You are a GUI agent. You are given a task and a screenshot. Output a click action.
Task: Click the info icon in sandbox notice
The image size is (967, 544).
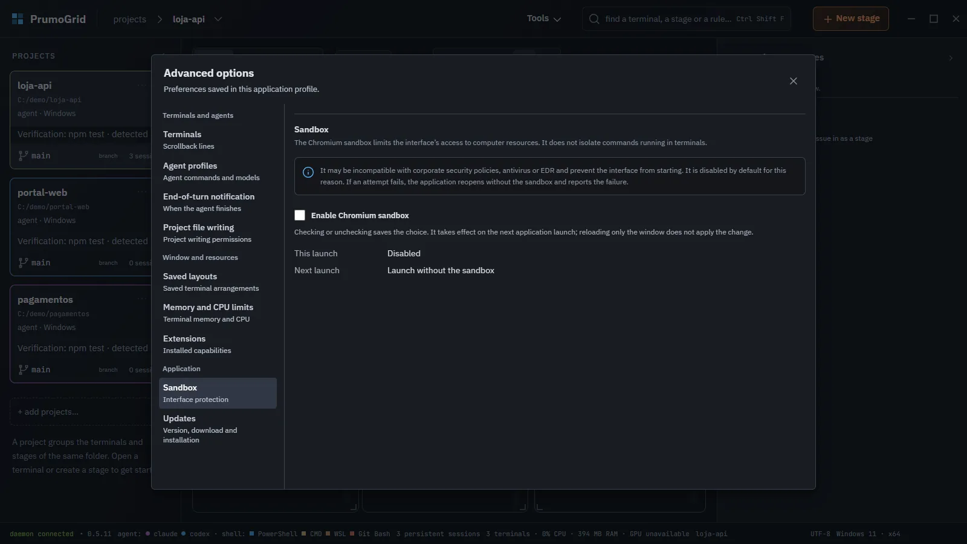pyautogui.click(x=308, y=172)
